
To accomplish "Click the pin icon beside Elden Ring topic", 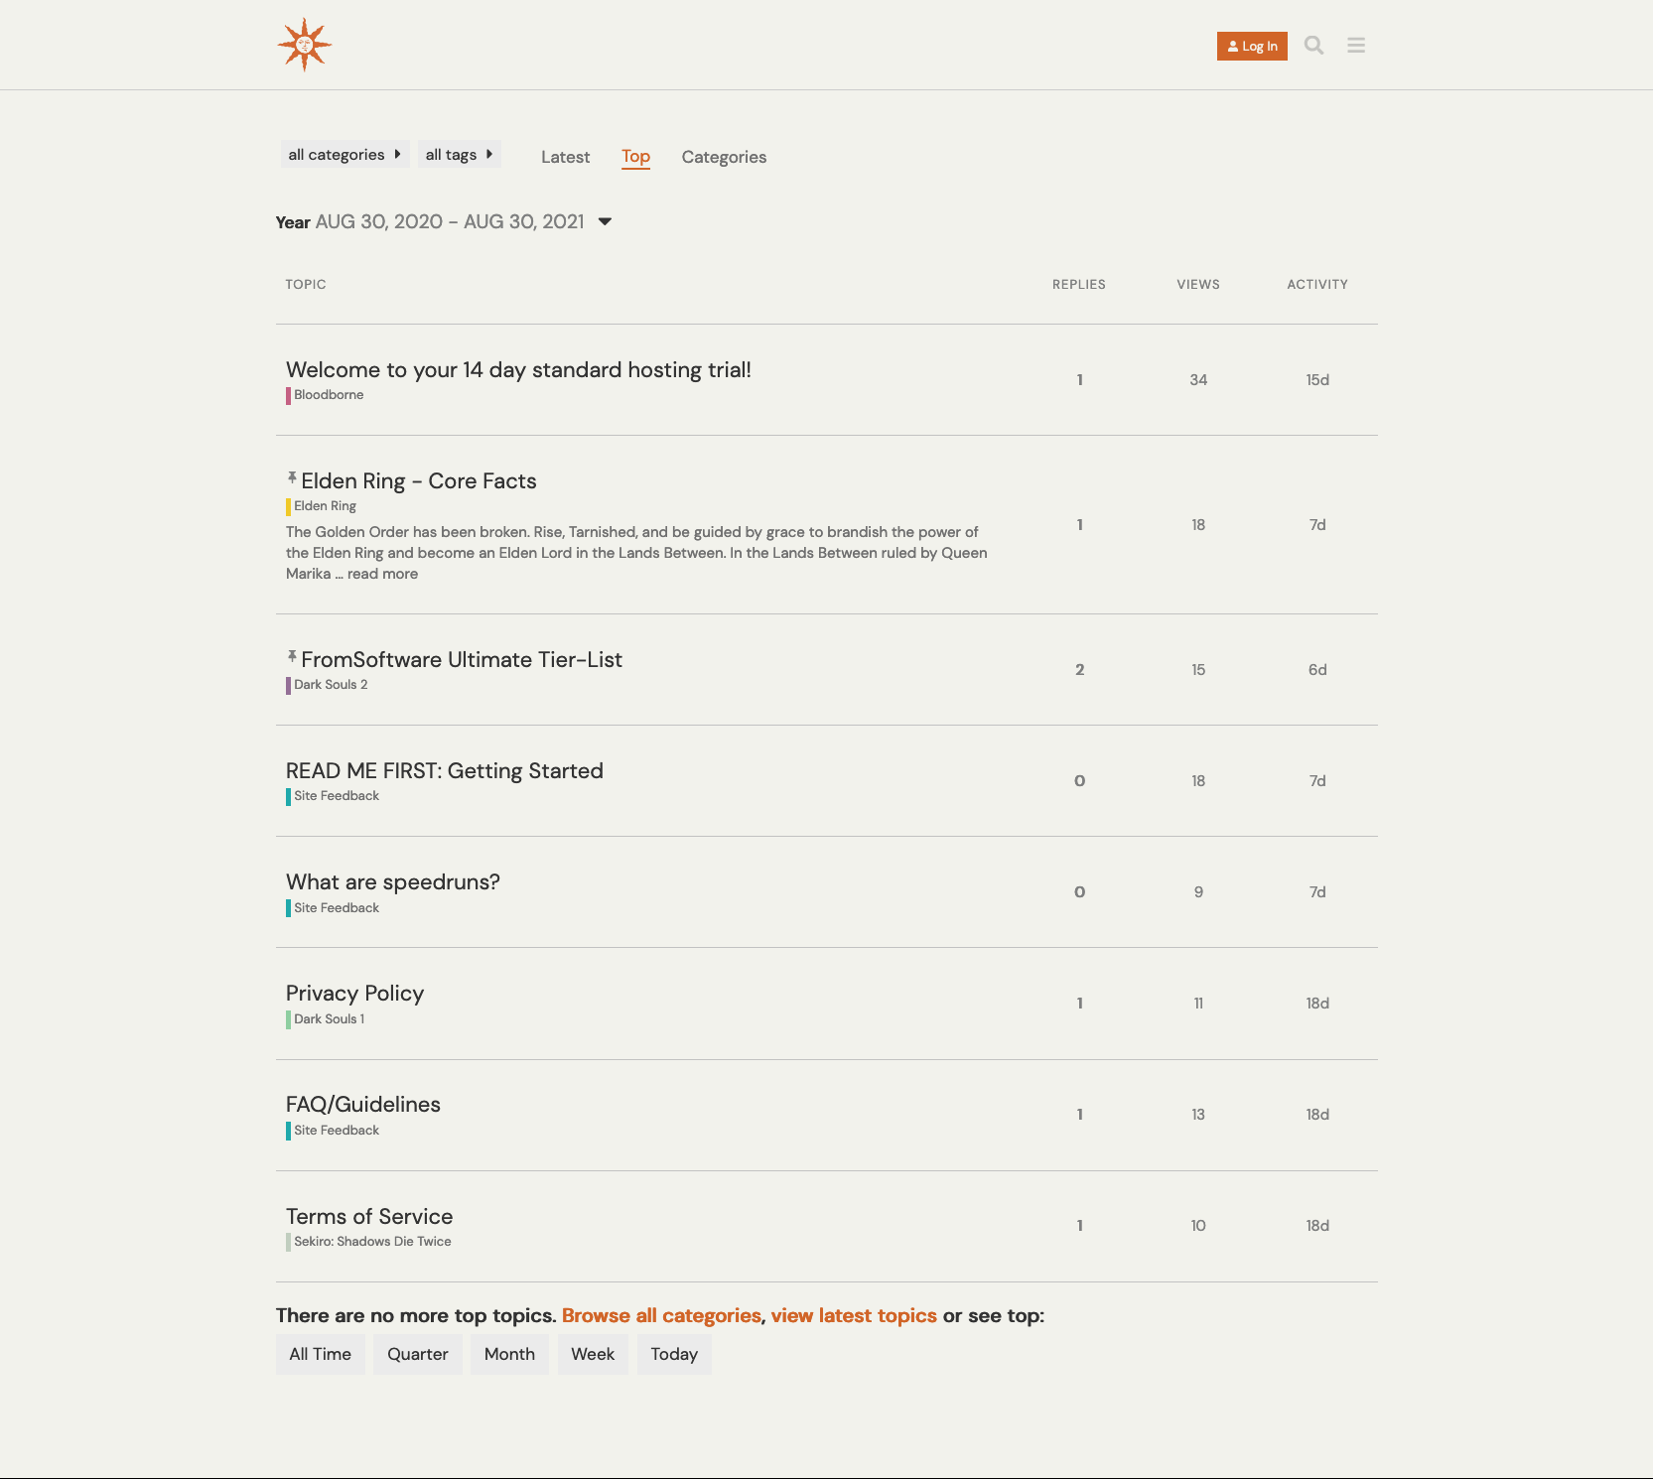I will pos(292,478).
